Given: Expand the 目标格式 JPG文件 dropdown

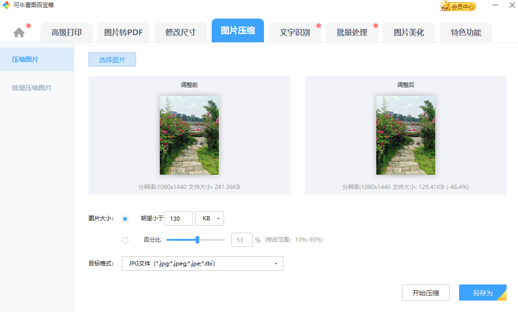Looking at the screenshot, I should (x=203, y=264).
